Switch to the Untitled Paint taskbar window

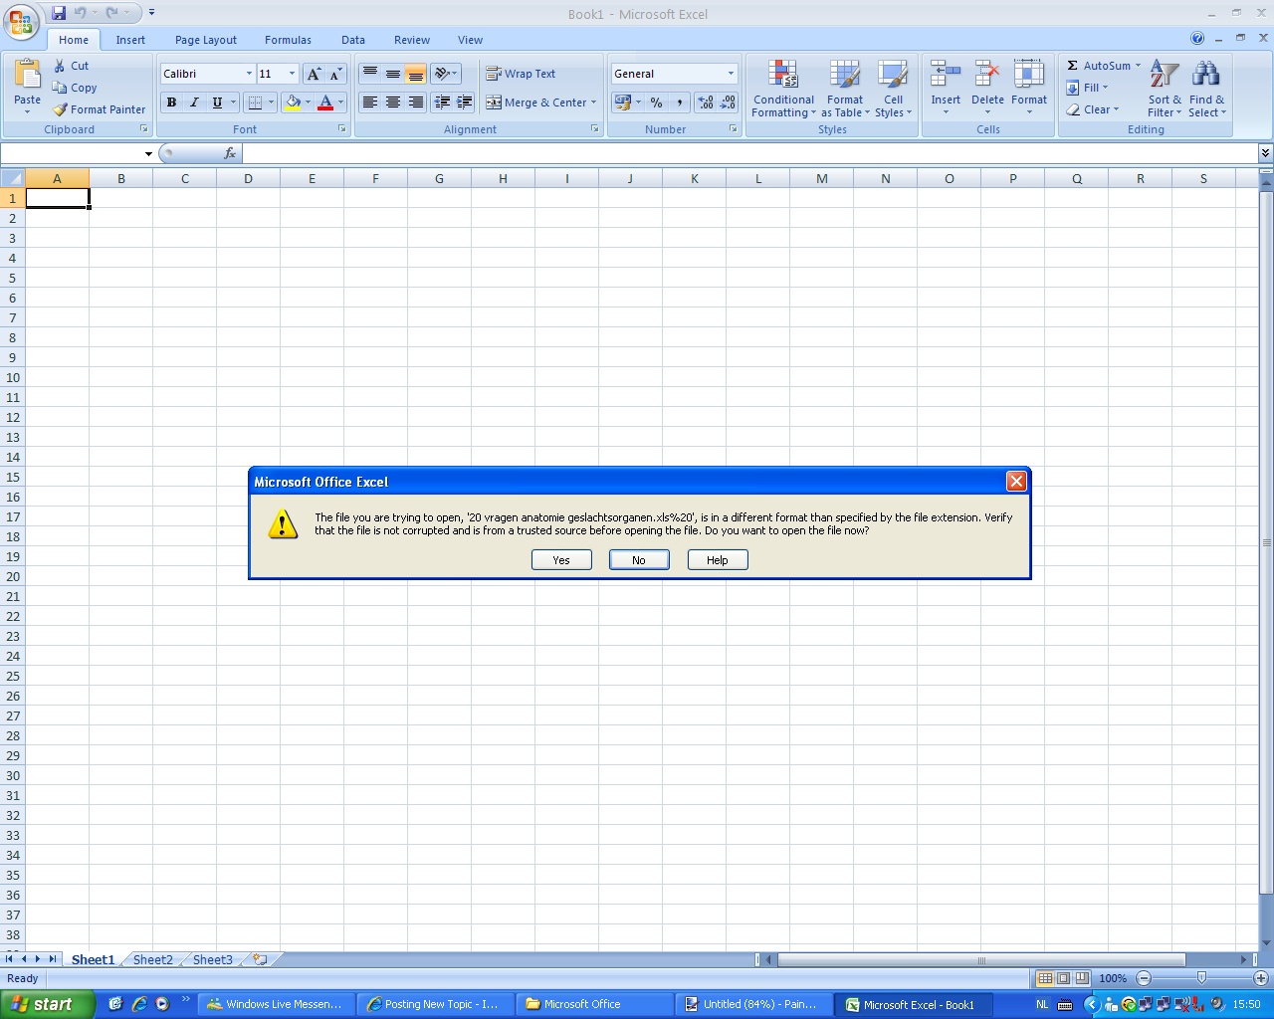tap(753, 1004)
